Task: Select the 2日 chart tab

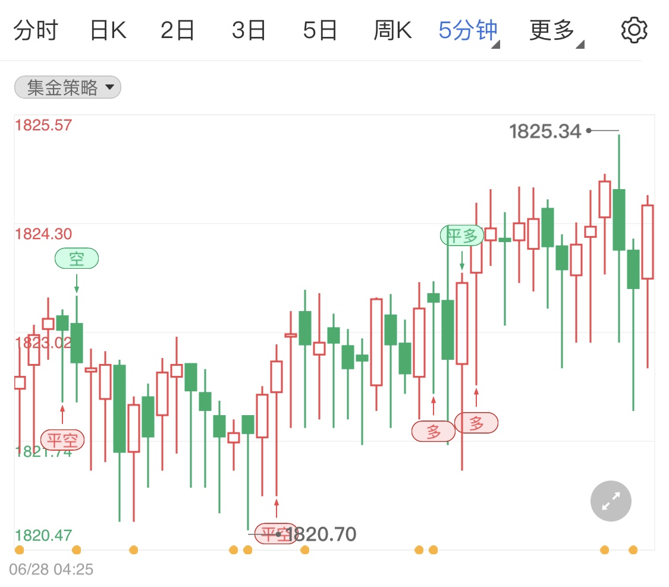Action: point(177,30)
